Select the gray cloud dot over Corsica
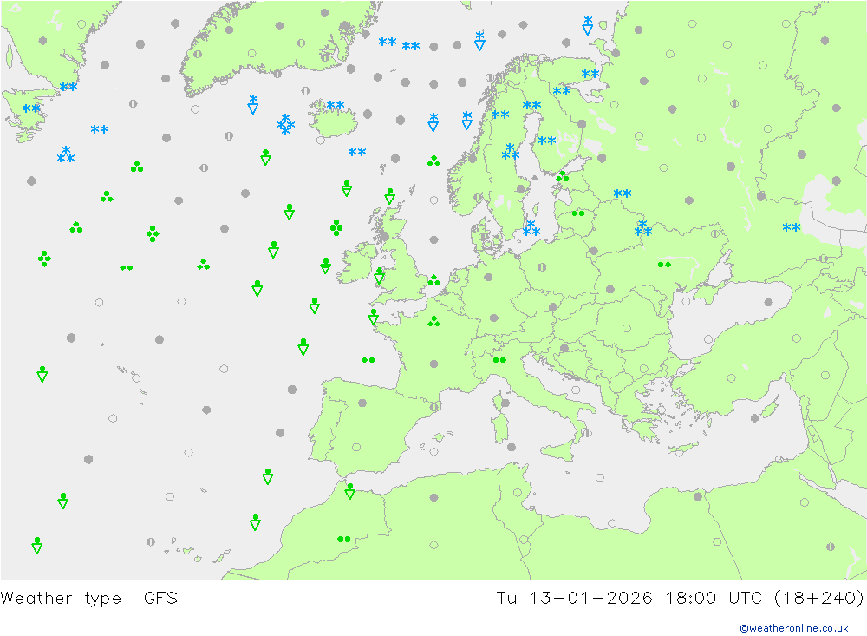This screenshot has width=867, height=636. tap(505, 403)
